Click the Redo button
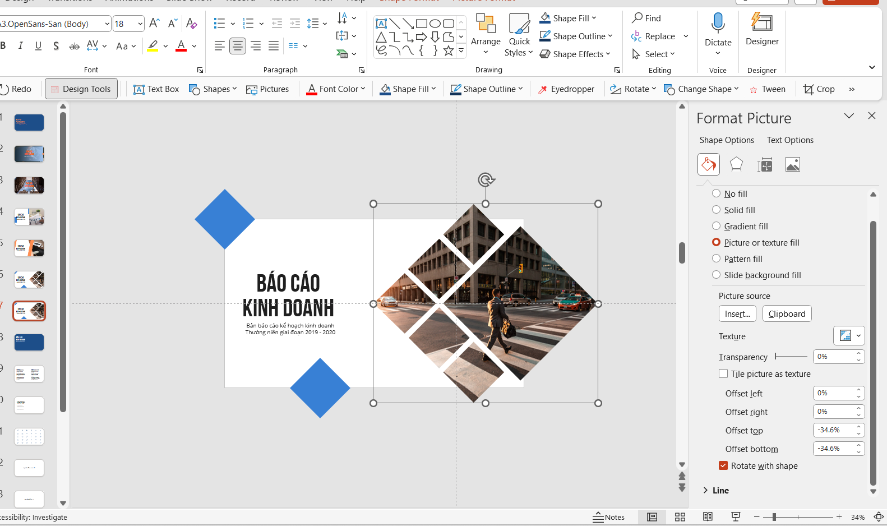Screen dimensions: 887x526 click(15, 89)
